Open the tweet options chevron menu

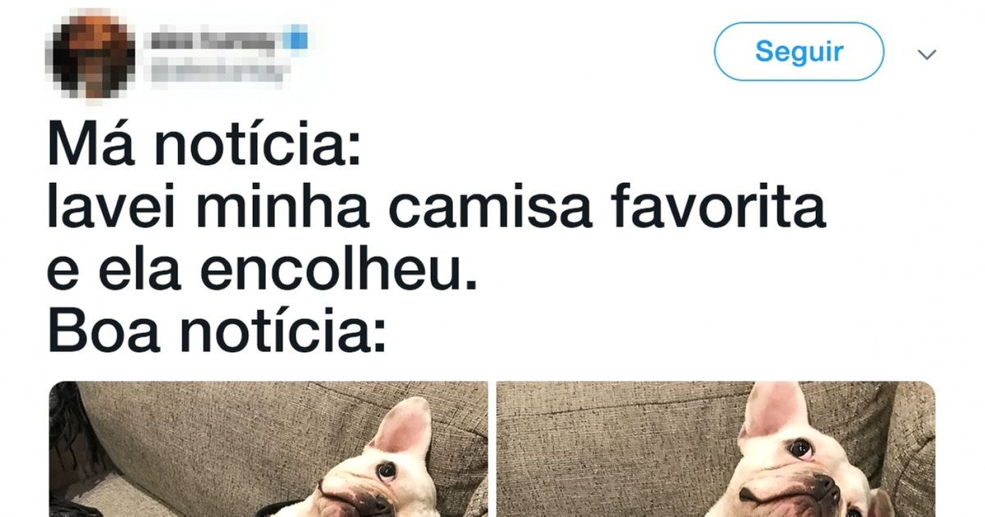point(927,55)
